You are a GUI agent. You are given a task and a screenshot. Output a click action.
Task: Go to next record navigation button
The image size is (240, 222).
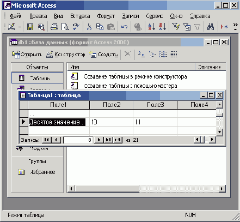99,140
